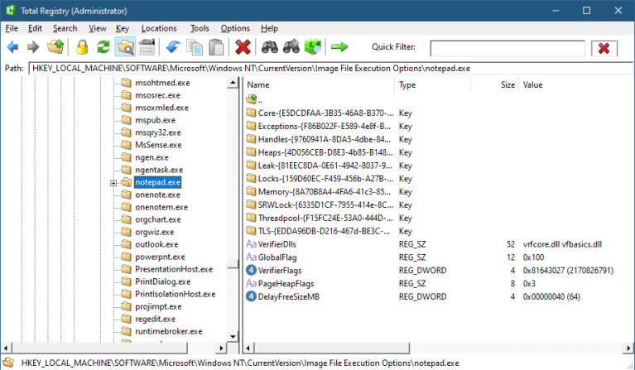635x370 pixels.
Task: Open the Key menu
Action: coord(123,28)
